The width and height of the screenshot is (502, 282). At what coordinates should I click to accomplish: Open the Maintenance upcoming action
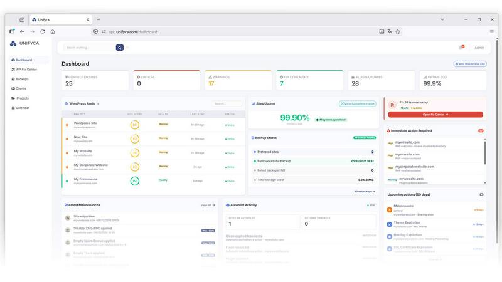pyautogui.click(x=435, y=210)
